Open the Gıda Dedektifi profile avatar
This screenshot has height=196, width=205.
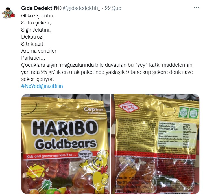pos(8,13)
